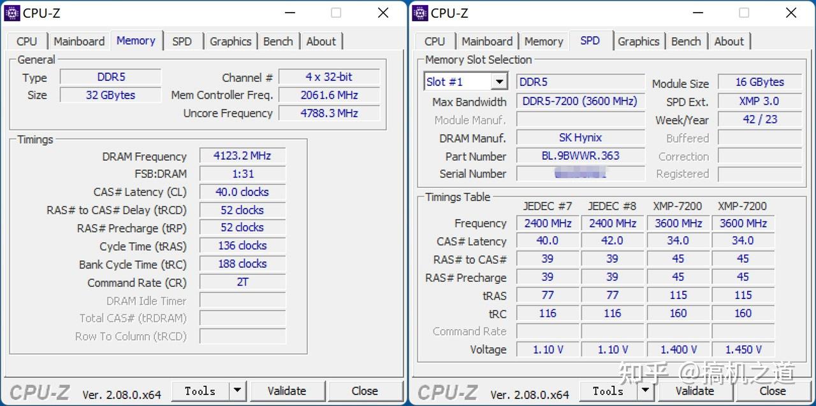Click Validate button in left CPU-Z window
The height and width of the screenshot is (406, 816).
point(287,391)
